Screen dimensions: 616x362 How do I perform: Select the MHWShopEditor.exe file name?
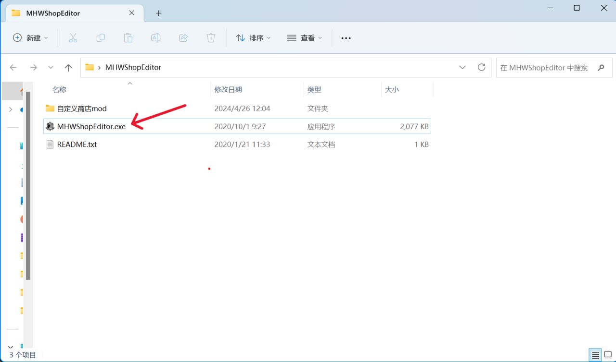click(x=91, y=126)
